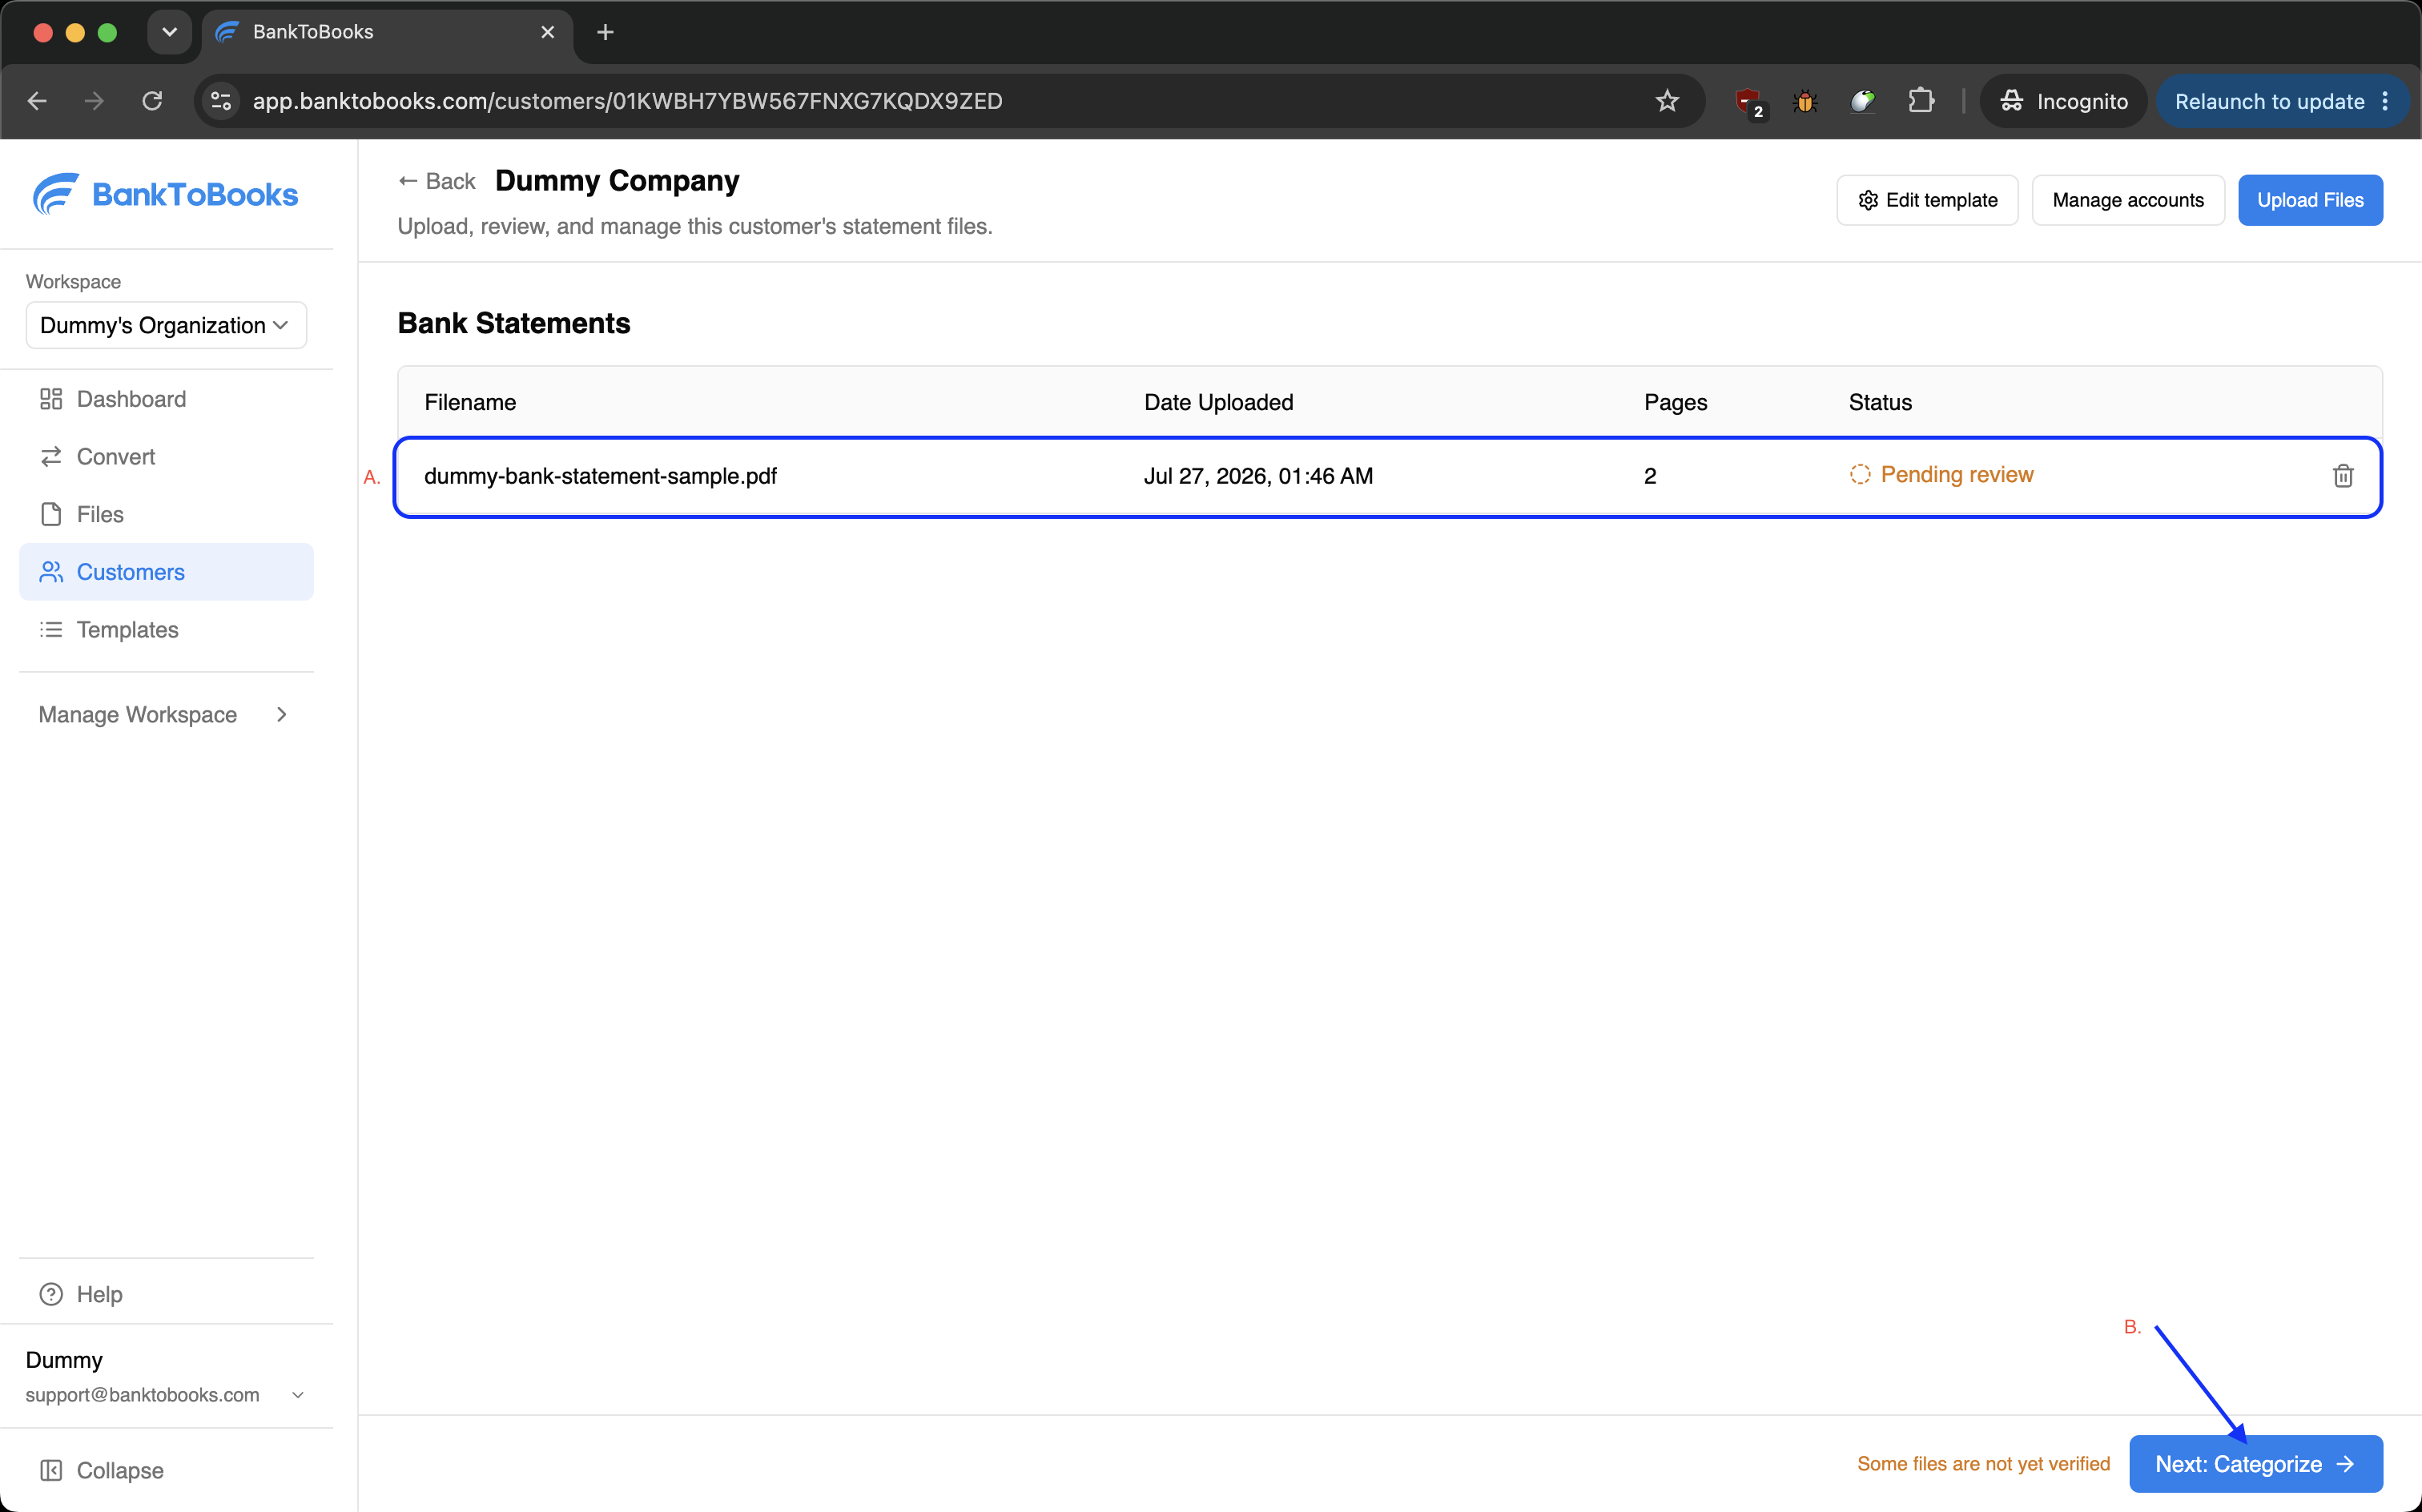Expand the Dummy user account menu

(x=165, y=1376)
